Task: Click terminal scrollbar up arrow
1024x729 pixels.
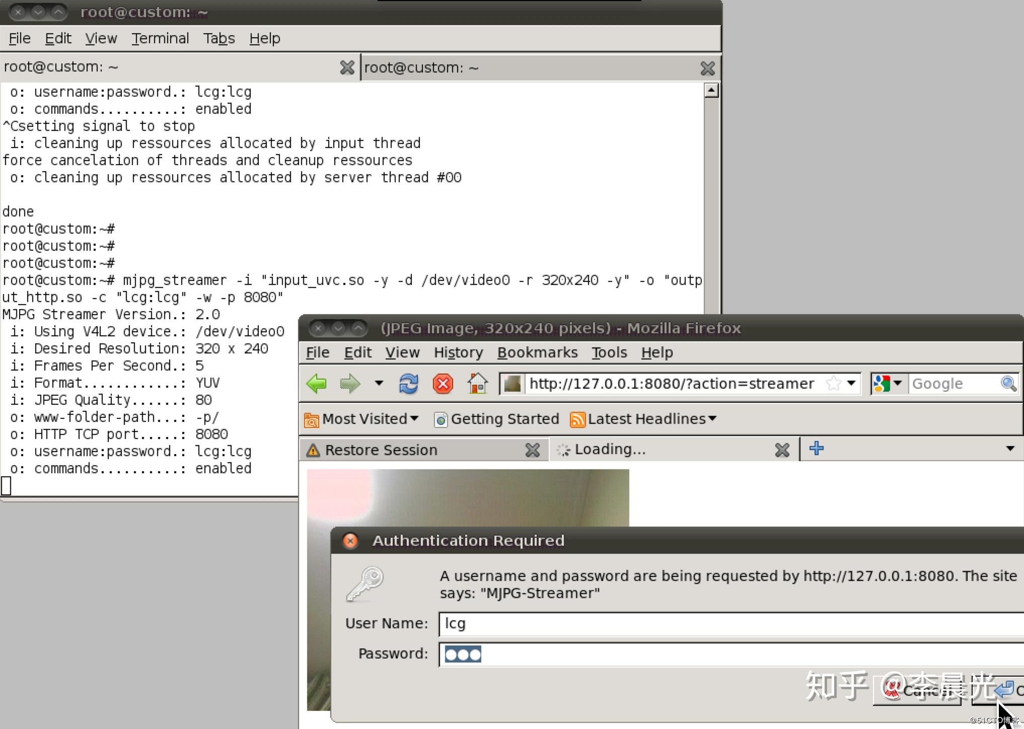Action: pyautogui.click(x=711, y=91)
